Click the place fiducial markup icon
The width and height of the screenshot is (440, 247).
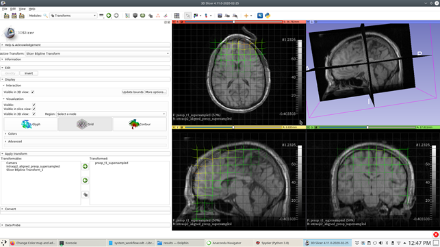(206, 16)
